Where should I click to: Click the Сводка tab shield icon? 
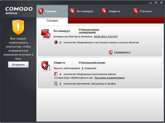point(41,11)
